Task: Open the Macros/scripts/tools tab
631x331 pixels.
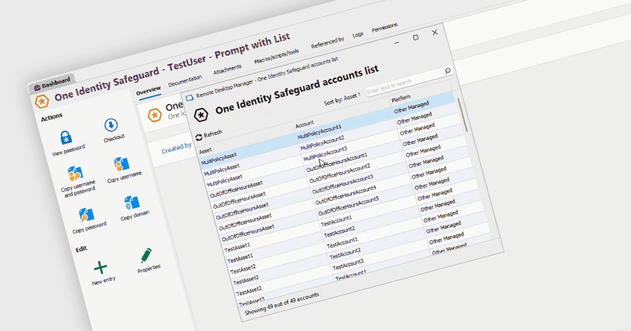Action: 277,56
